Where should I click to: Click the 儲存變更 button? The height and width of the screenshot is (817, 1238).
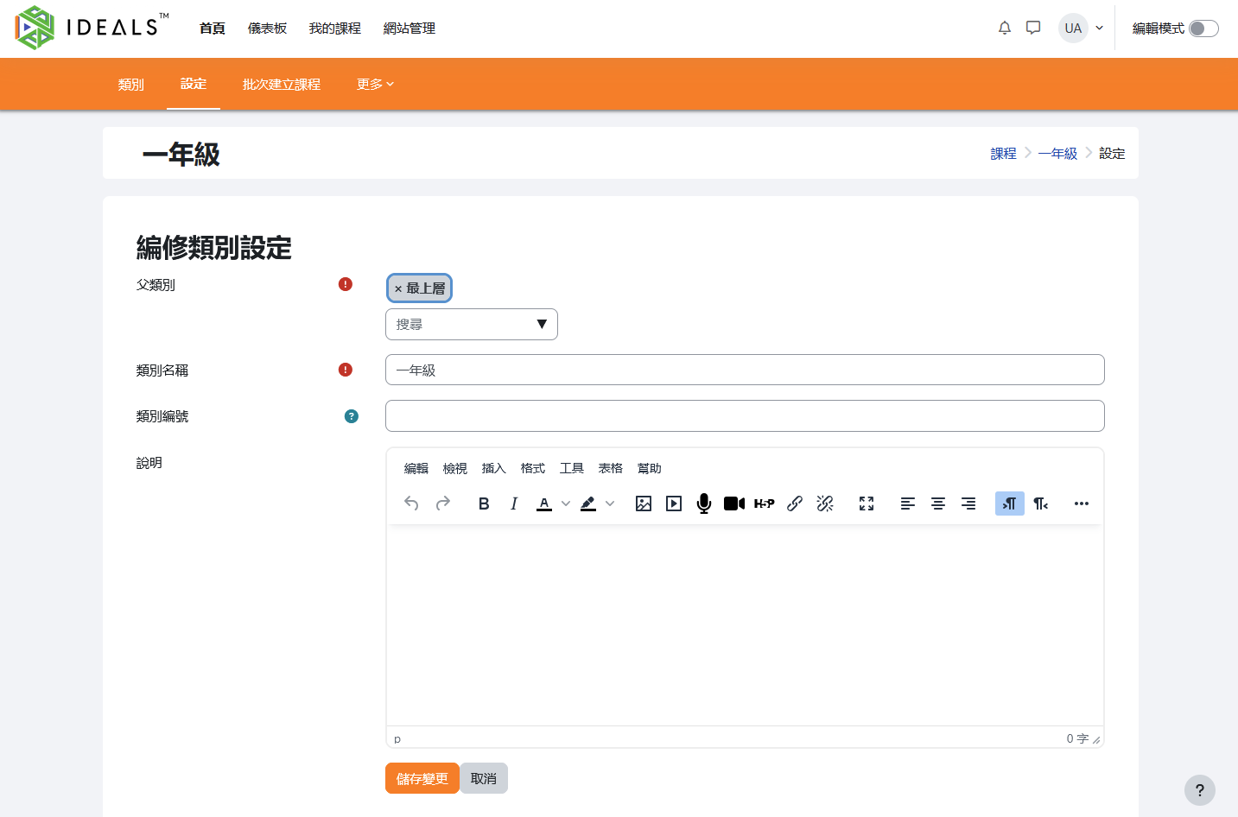[x=422, y=778]
